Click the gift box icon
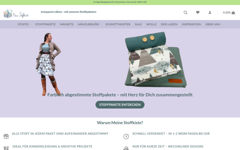240x150 pixels. (6, 136)
